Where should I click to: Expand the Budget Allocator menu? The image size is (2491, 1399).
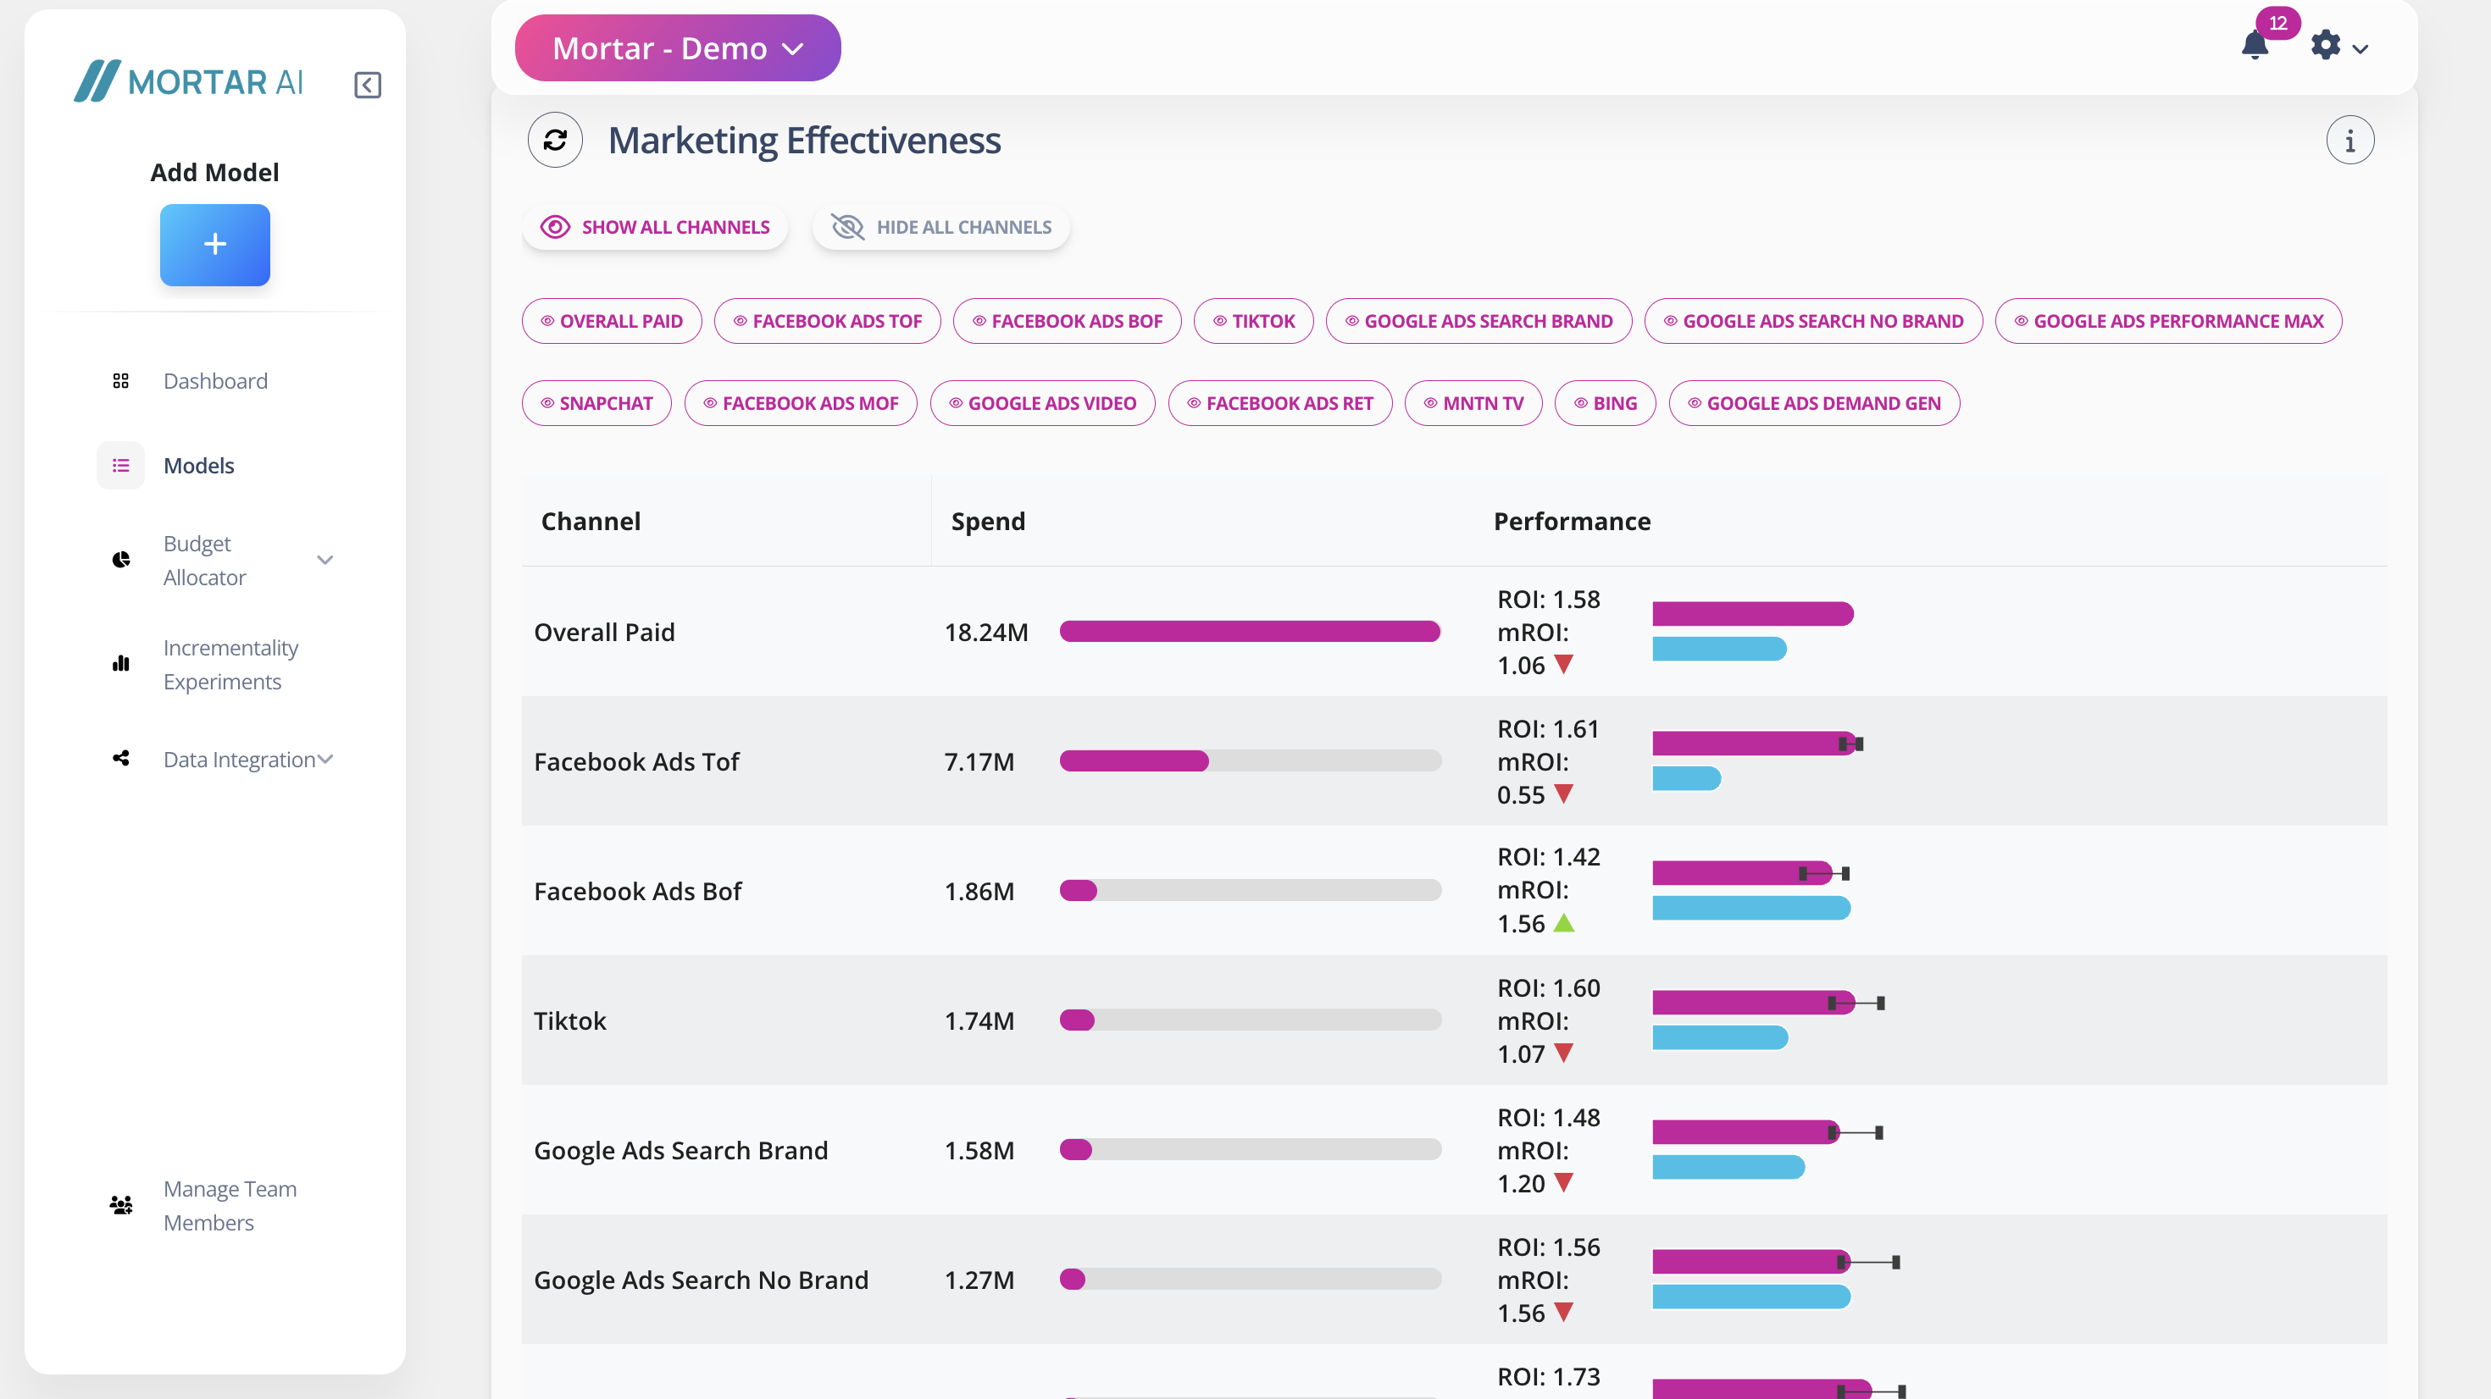(325, 560)
